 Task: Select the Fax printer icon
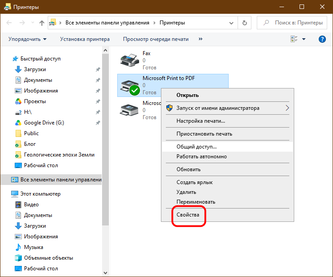[x=130, y=60]
